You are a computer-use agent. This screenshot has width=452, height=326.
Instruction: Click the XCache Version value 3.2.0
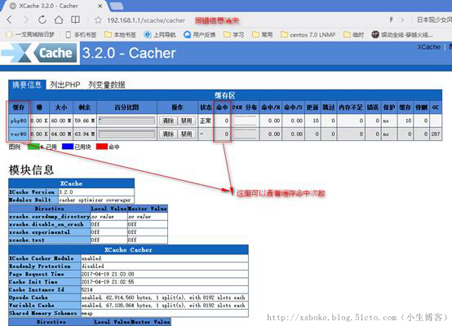66,192
